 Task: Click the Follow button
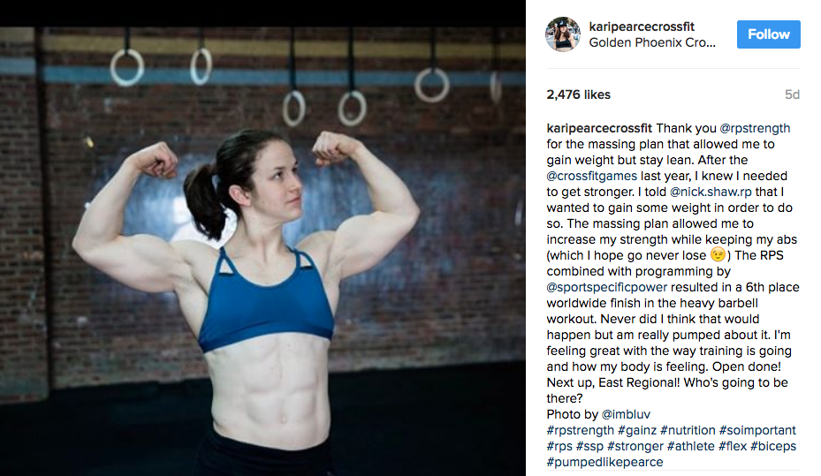tap(768, 34)
